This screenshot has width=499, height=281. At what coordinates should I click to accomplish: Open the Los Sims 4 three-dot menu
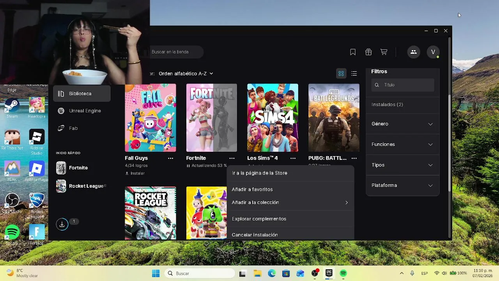point(293,158)
